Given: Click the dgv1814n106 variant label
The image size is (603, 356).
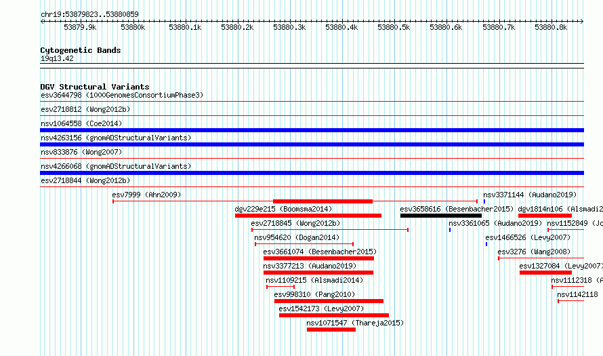Looking at the screenshot, I should [560, 209].
